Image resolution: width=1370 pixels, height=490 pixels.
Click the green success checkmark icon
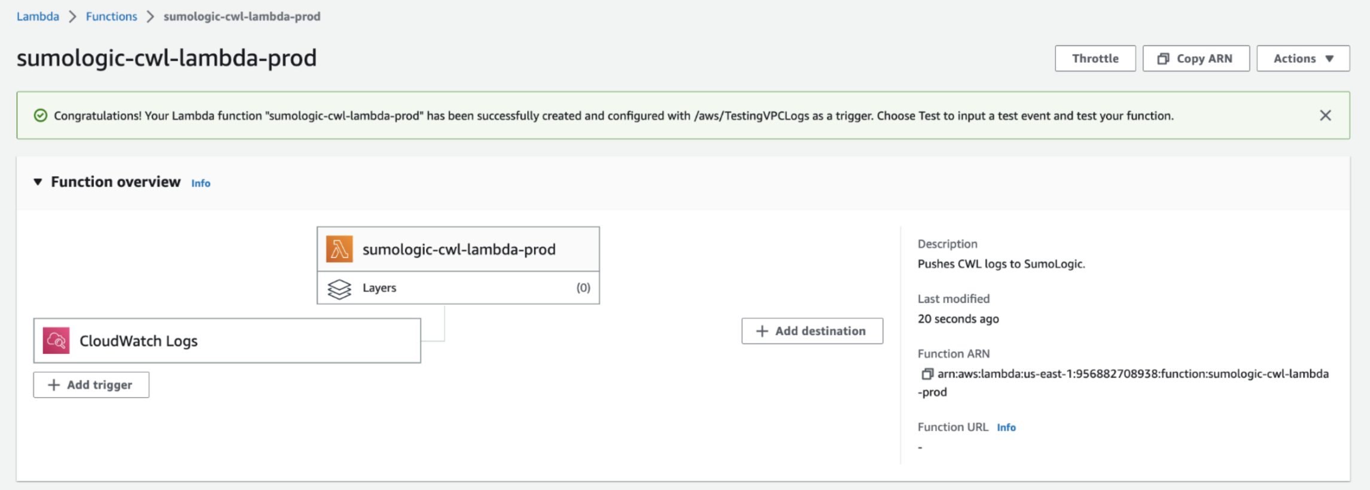click(x=41, y=115)
